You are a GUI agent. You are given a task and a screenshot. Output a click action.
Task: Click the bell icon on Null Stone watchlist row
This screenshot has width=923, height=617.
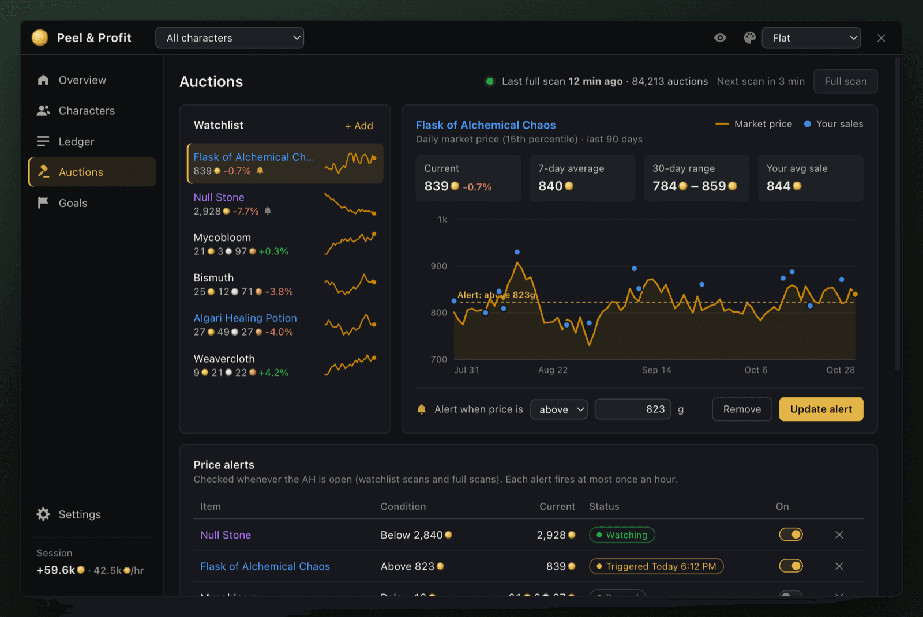[x=268, y=211]
